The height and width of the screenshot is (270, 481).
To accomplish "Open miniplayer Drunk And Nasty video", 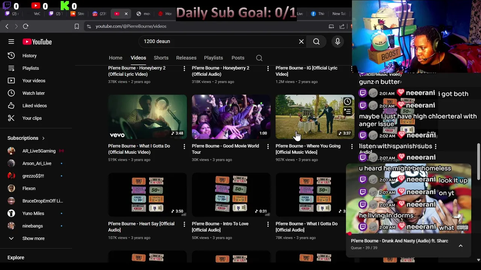I will pyautogui.click(x=408, y=198).
